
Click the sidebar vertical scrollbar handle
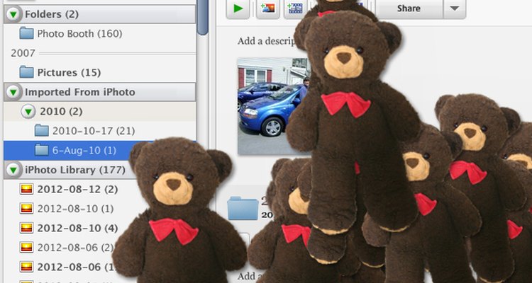point(203,17)
